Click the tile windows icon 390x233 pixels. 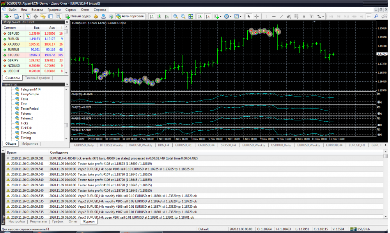[x=191, y=16]
